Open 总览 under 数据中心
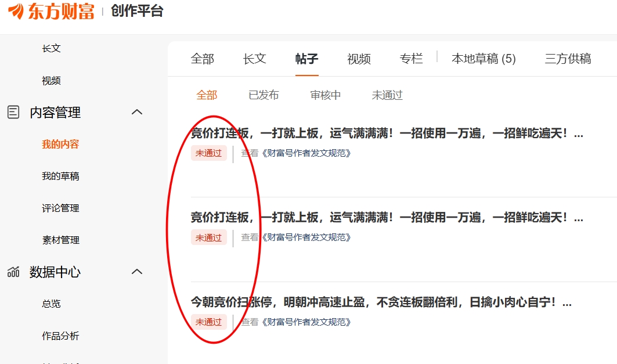This screenshot has width=617, height=364. [51, 304]
